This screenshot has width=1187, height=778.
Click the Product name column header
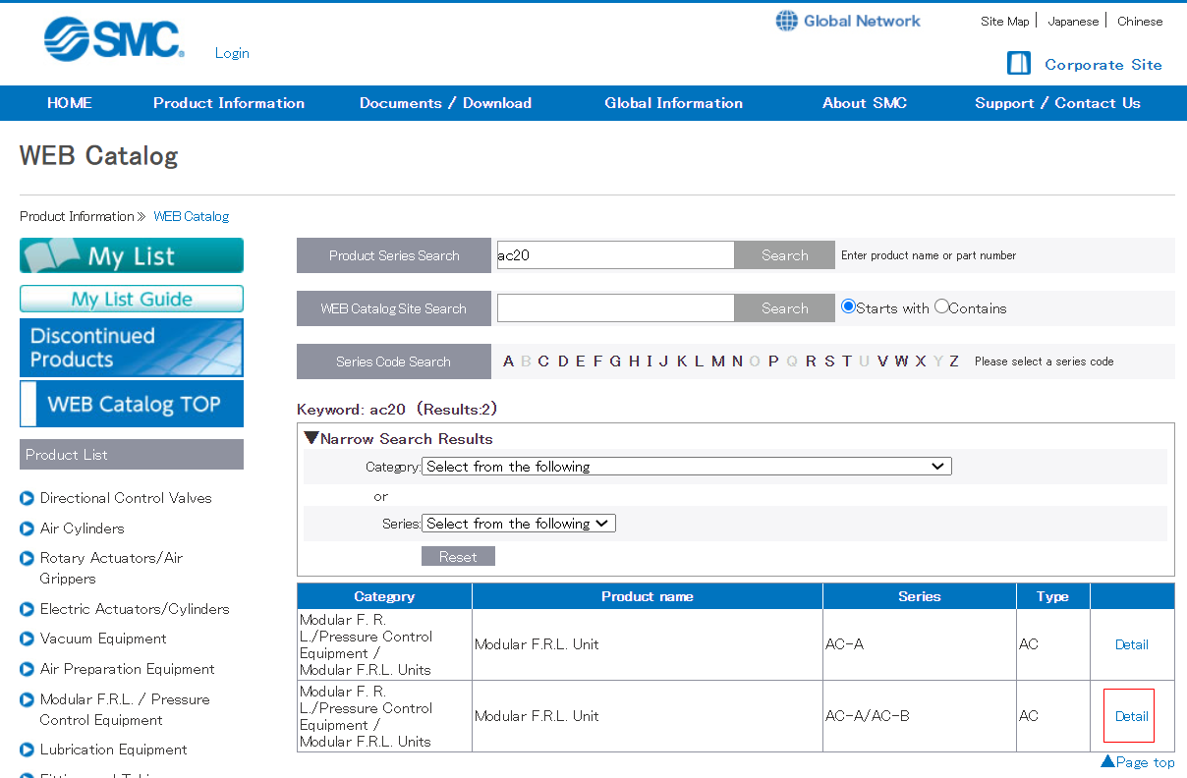(648, 596)
